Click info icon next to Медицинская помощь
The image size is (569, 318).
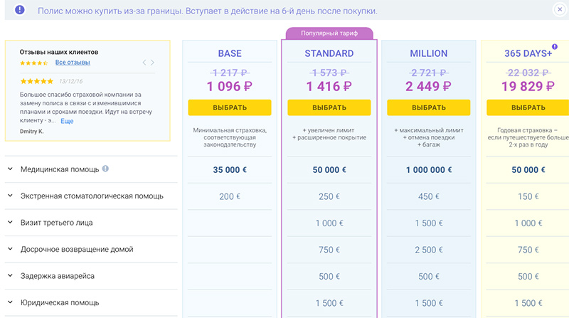(x=105, y=169)
